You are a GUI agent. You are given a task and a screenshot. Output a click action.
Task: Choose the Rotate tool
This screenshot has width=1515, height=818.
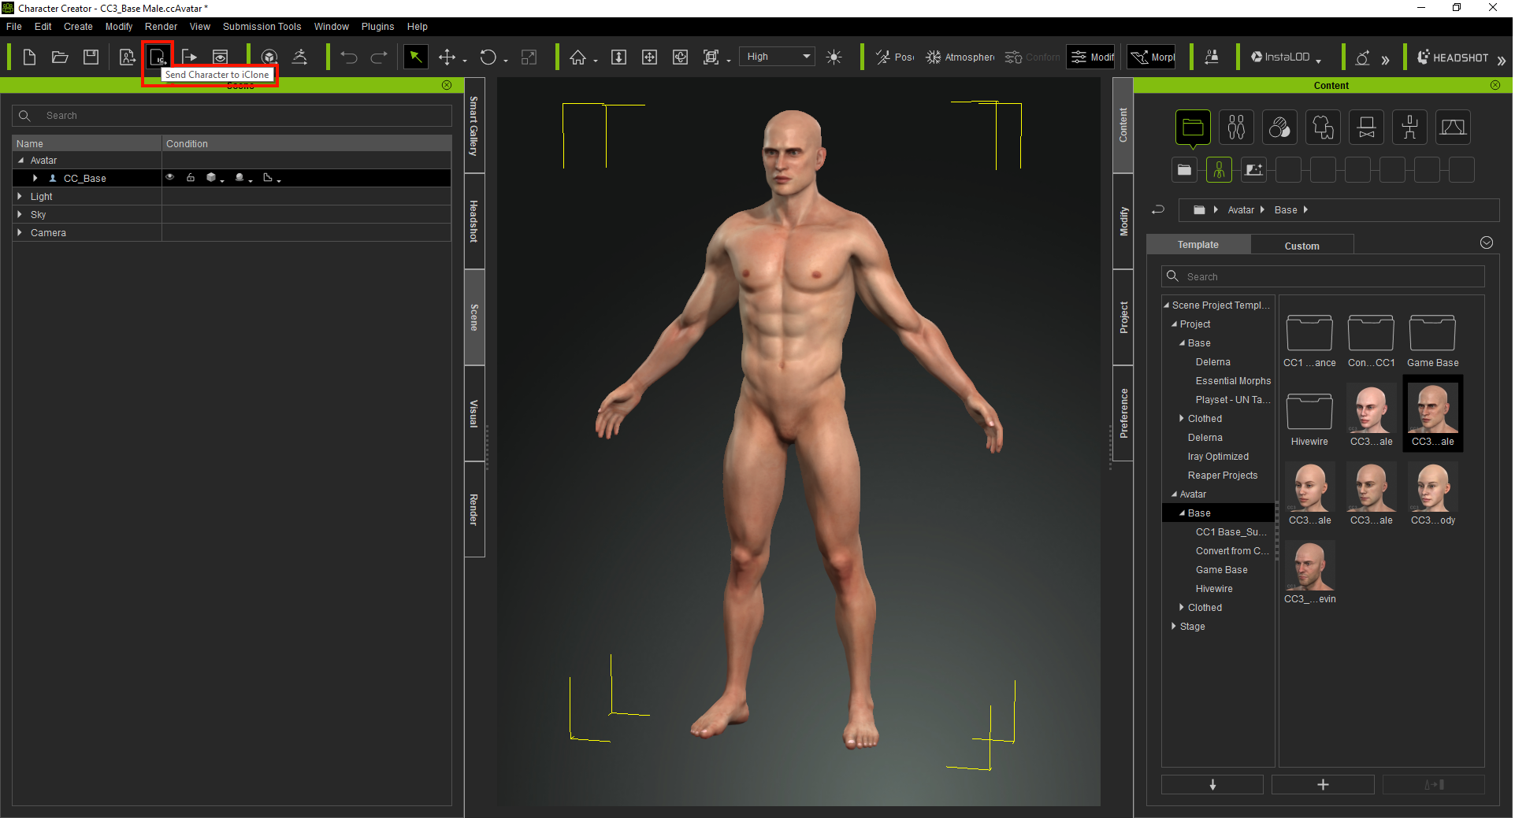[x=488, y=57]
